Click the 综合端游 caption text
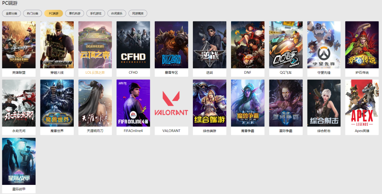Screen dimensions: 382x194 209,131
